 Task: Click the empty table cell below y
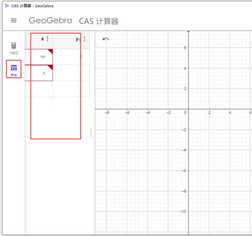pos(39,89)
